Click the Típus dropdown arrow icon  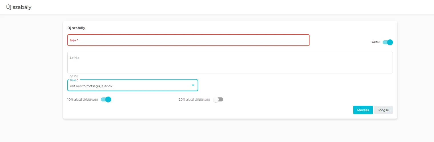193,85
